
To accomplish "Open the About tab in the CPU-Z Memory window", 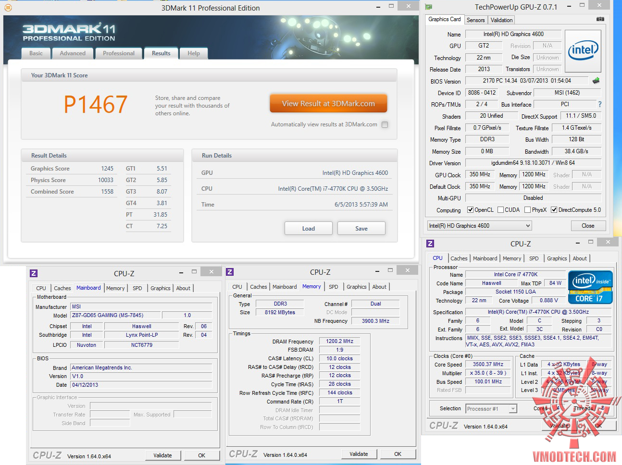I will pyautogui.click(x=379, y=287).
